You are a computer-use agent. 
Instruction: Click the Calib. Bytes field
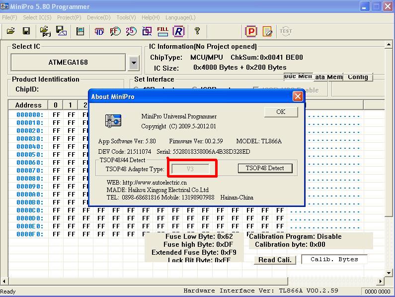click(x=334, y=259)
